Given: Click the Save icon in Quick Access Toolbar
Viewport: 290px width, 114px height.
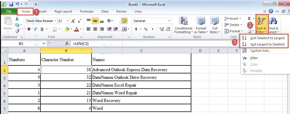Looking at the screenshot, I should click(x=11, y=4).
